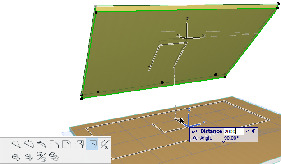Click the target icon beside the Distance field
281x164 pixels.
coord(253,131)
